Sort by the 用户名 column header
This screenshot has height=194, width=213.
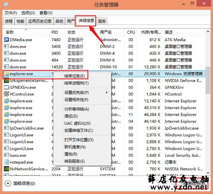[x=111, y=32]
